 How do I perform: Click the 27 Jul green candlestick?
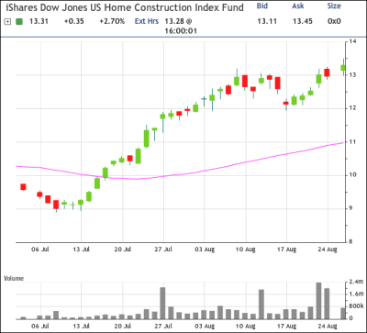(x=162, y=117)
